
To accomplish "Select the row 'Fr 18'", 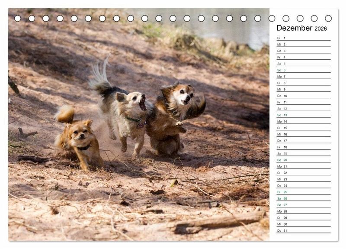I will pos(304,147).
